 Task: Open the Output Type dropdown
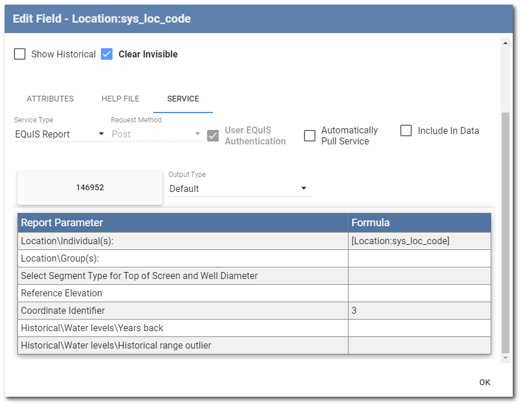pyautogui.click(x=303, y=188)
